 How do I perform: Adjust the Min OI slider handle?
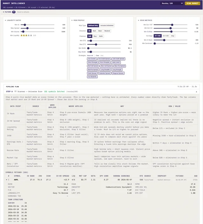coord(25,25)
